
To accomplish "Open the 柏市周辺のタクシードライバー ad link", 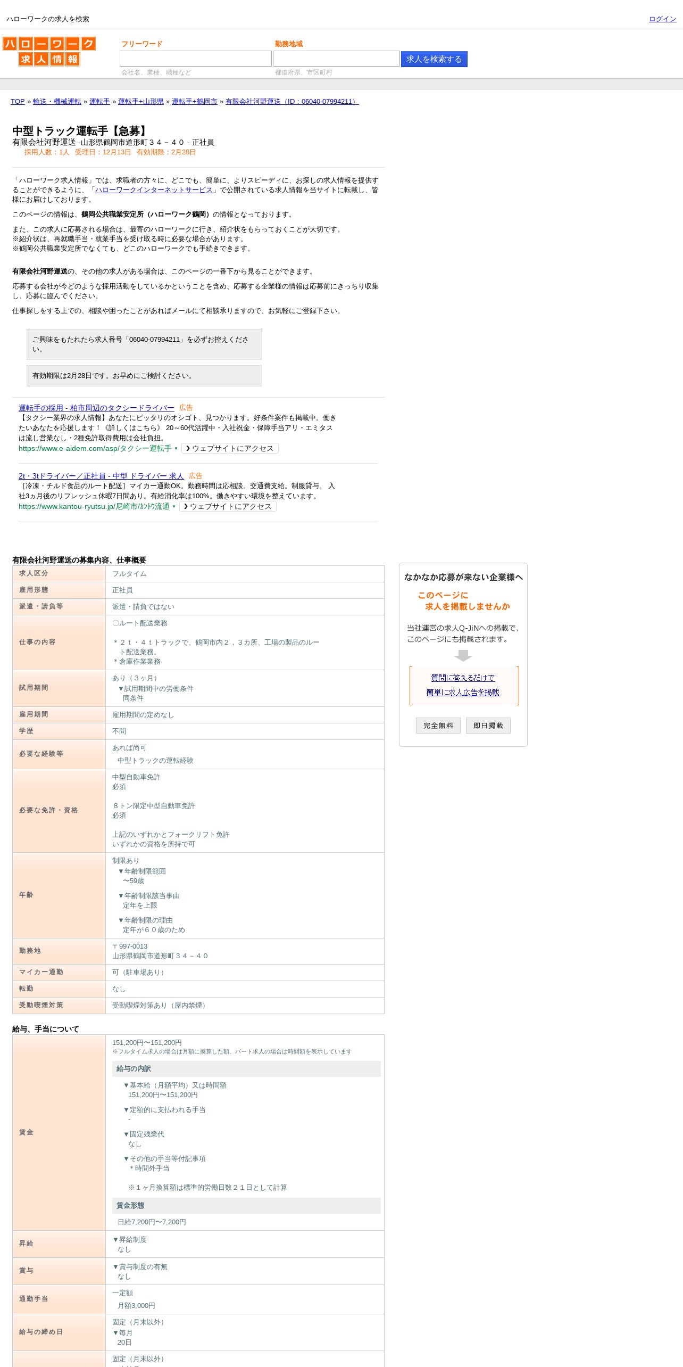I will [96, 408].
